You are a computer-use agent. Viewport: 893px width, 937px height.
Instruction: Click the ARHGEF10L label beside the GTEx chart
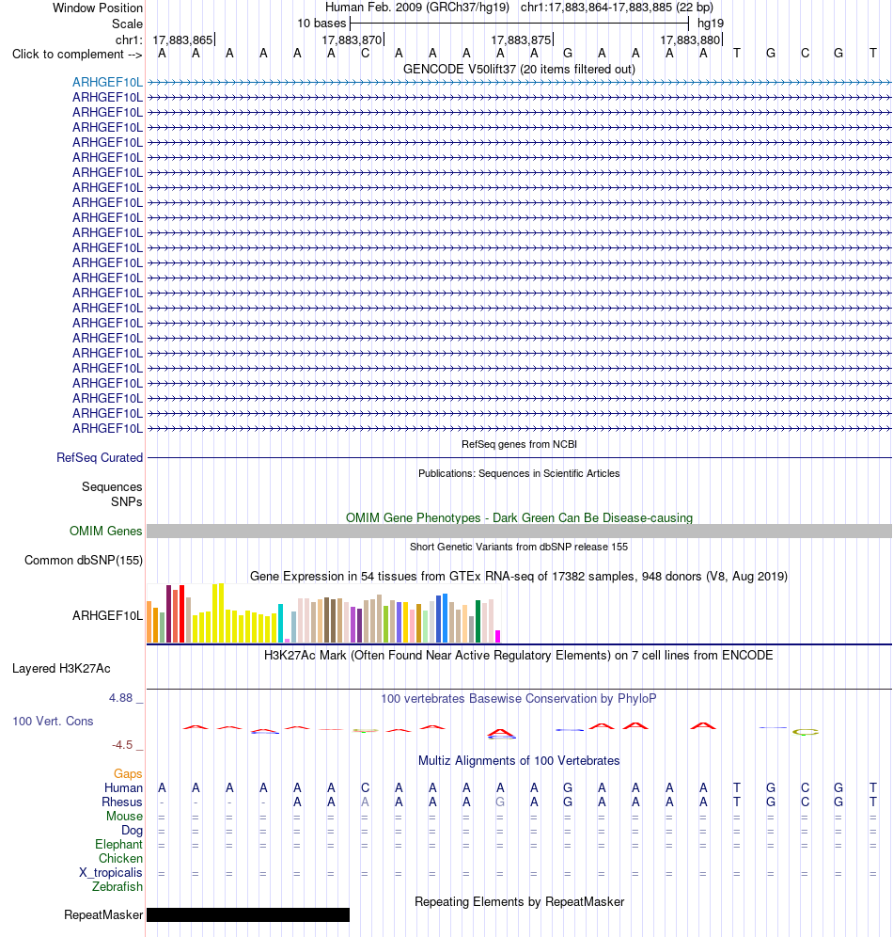[107, 616]
